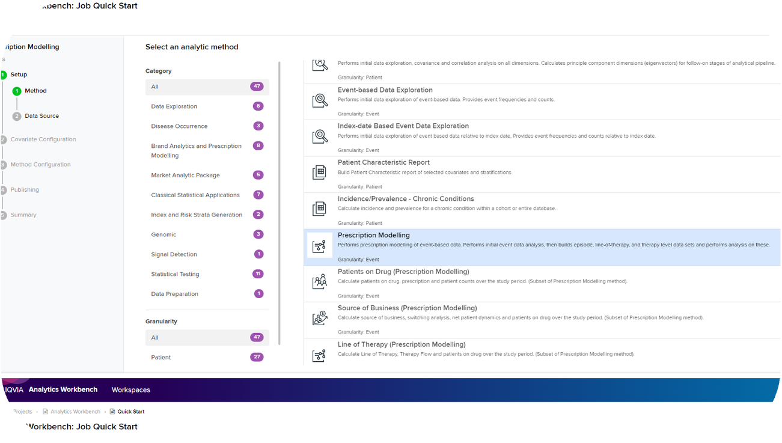Click step 2 Data Source circle indicator
This screenshot has height=443, width=782.
[x=17, y=117]
